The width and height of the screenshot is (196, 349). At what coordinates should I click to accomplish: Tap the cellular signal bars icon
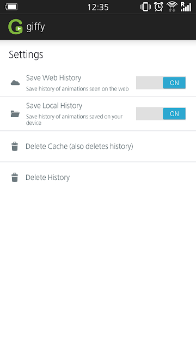(x=186, y=7)
